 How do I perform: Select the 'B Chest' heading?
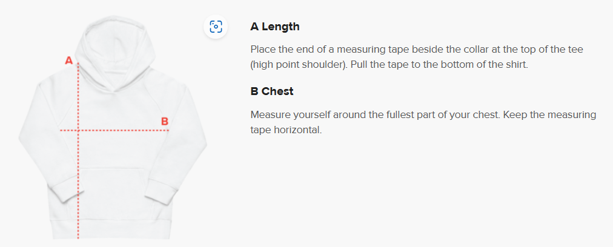272,91
